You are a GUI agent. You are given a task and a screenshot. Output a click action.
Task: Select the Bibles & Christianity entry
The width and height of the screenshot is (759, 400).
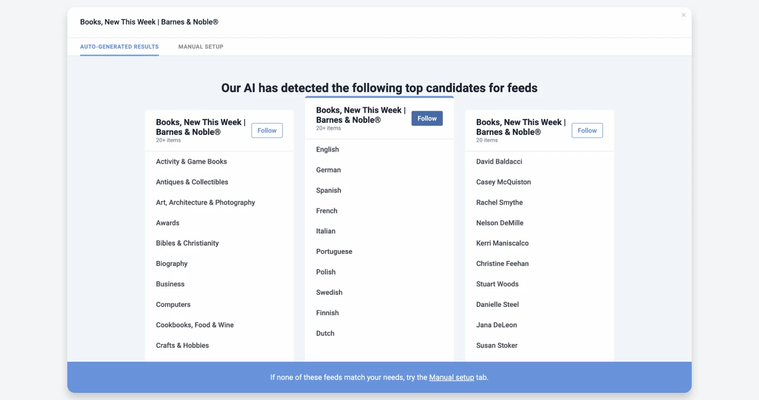point(187,243)
